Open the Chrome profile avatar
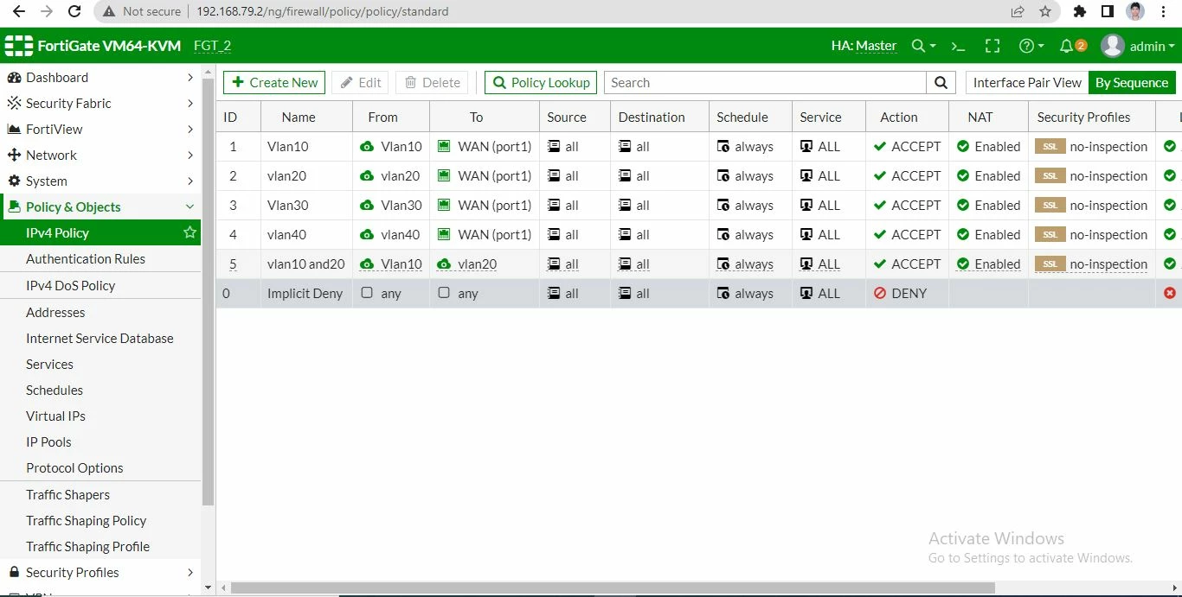Image resolution: width=1182 pixels, height=597 pixels. [x=1135, y=12]
